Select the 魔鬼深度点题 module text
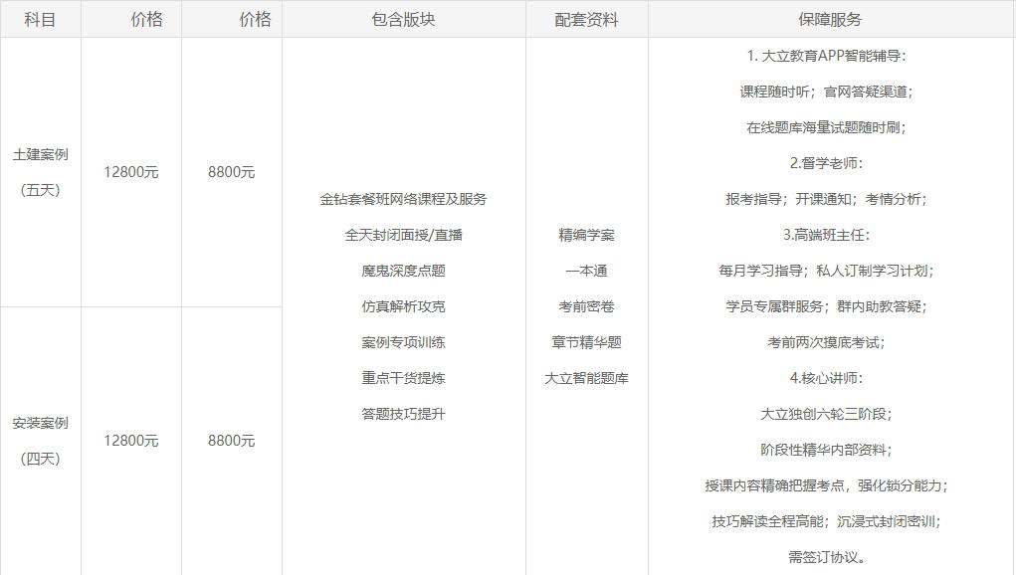Screen dimensions: 1016x575 pos(403,271)
